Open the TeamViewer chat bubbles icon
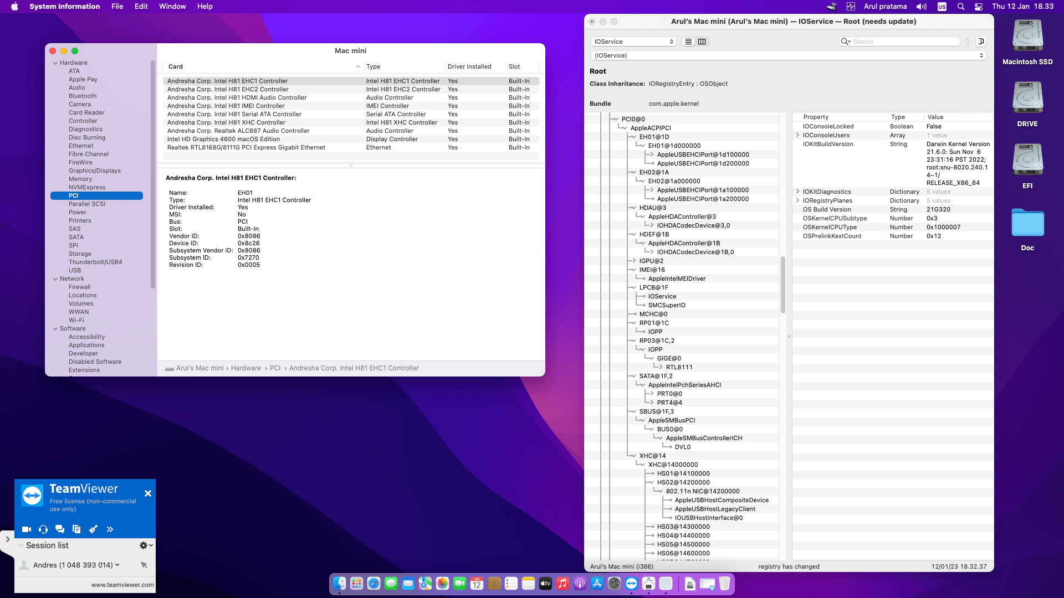 [60, 529]
